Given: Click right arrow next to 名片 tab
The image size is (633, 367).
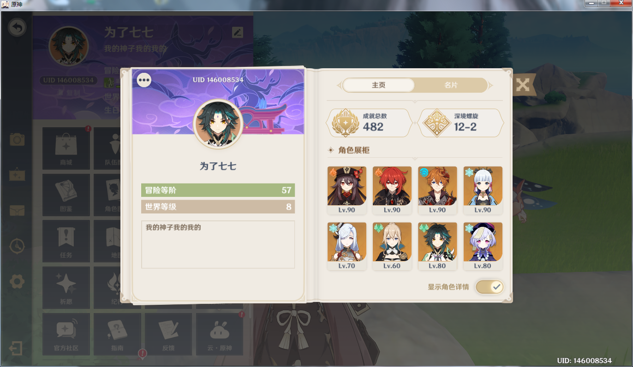Looking at the screenshot, I should [490, 85].
